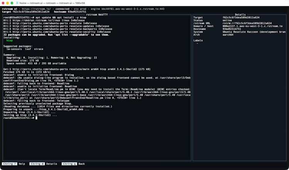
Task: Click the Ctrl+g q Back shortcut
Action: [x=73, y=164]
